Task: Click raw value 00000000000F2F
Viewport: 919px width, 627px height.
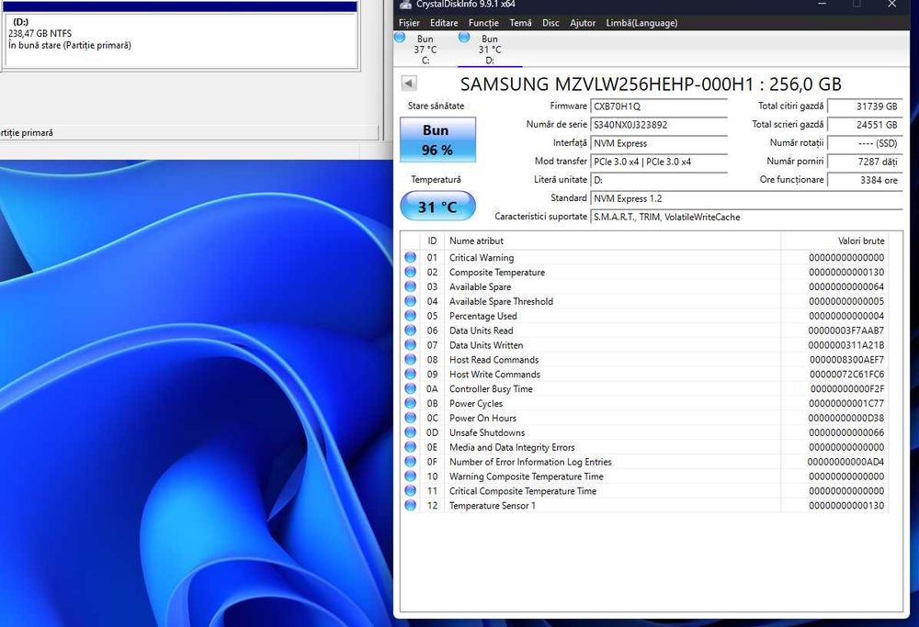Action: tap(847, 388)
